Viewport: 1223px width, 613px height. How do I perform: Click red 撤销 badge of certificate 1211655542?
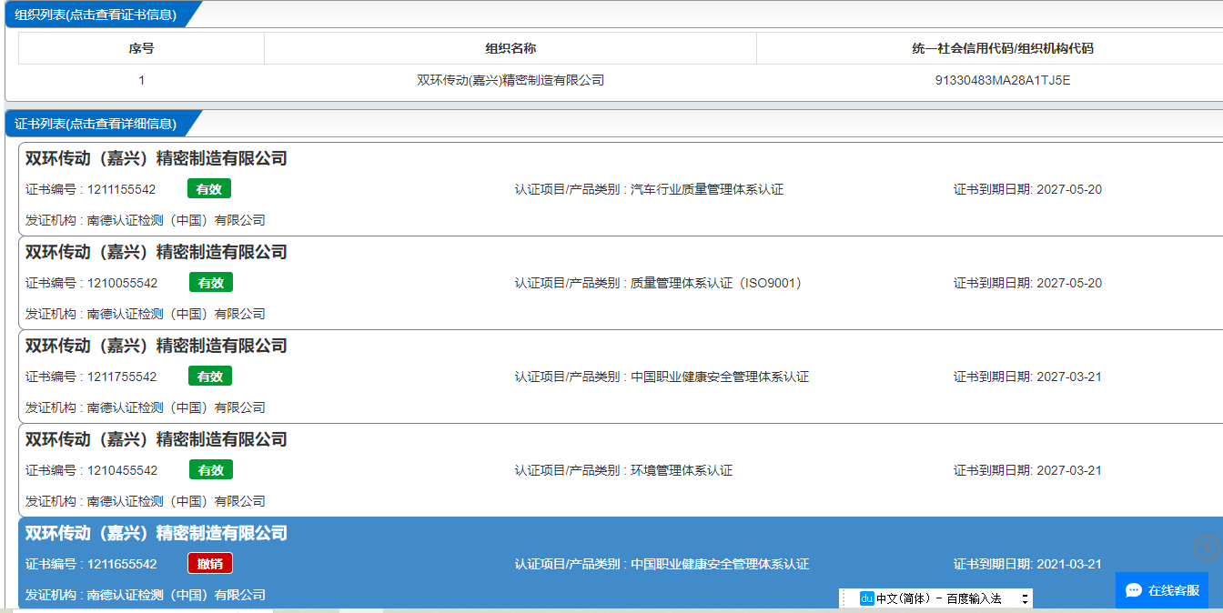pyautogui.click(x=210, y=564)
